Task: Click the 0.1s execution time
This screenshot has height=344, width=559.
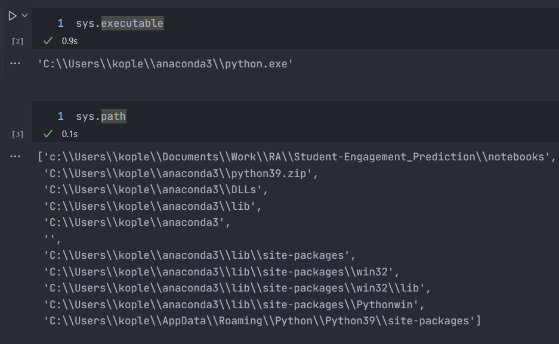Action: point(70,134)
